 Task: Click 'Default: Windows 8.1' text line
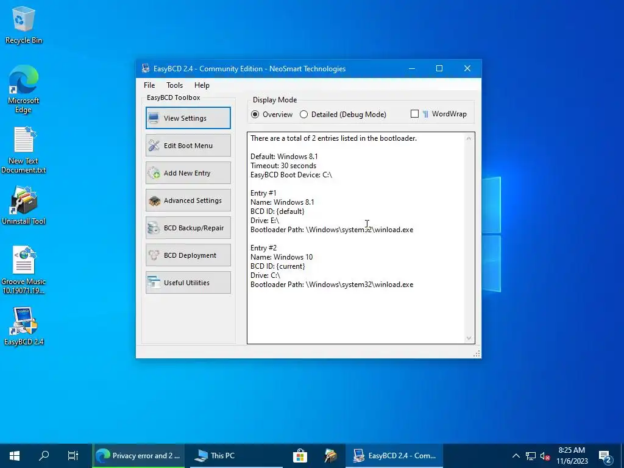[284, 157]
